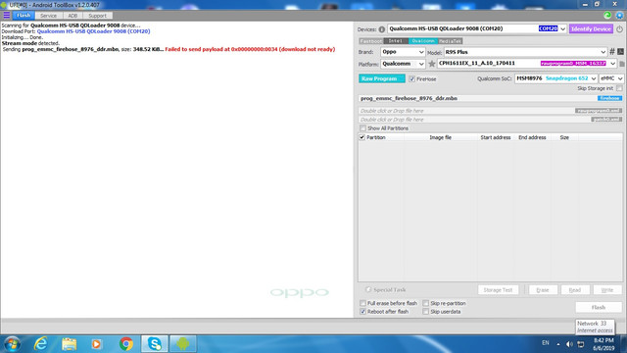Click the prog_emmc_firehose_8976_ddr.mbn file field

(x=490, y=98)
